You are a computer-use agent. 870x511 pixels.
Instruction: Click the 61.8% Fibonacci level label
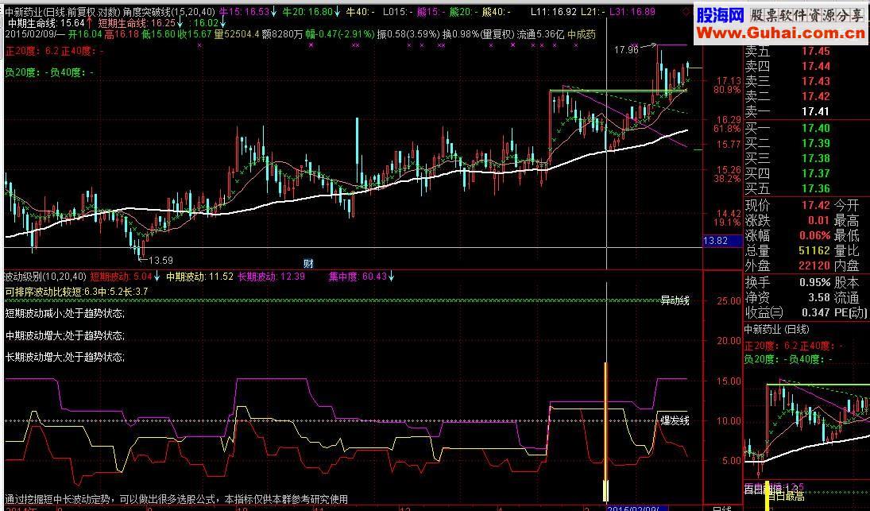pos(728,128)
